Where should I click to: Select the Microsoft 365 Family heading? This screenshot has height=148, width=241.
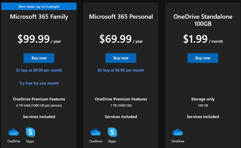pyautogui.click(x=39, y=17)
